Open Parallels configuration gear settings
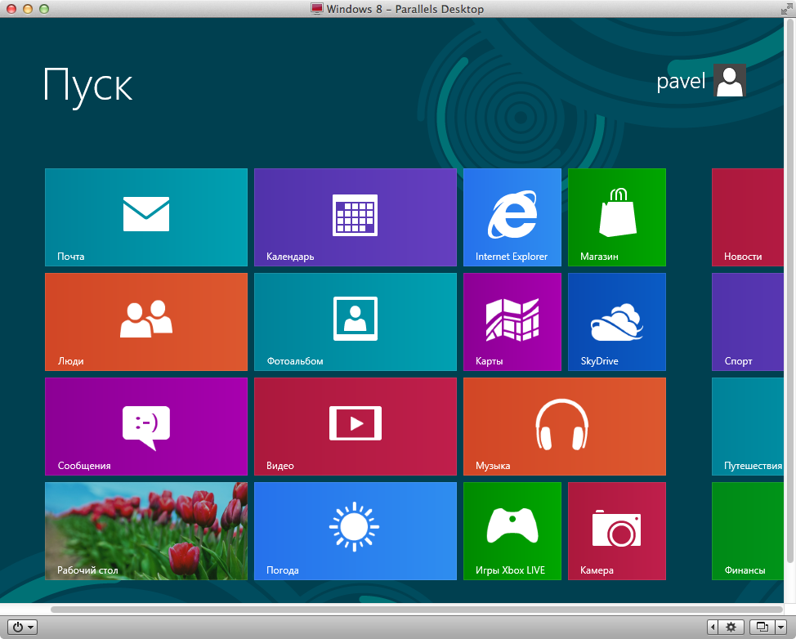Screen dimensions: 796x639 (x=731, y=627)
